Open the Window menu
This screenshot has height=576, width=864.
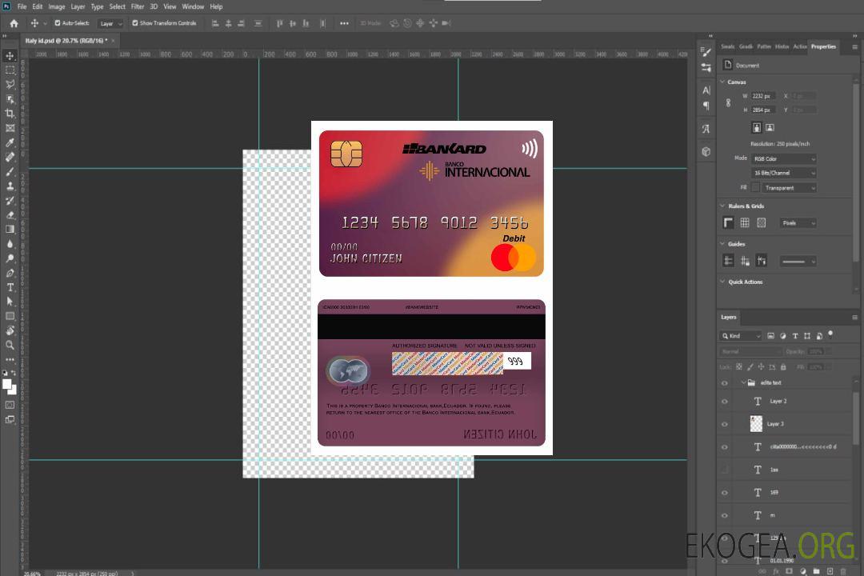click(193, 6)
